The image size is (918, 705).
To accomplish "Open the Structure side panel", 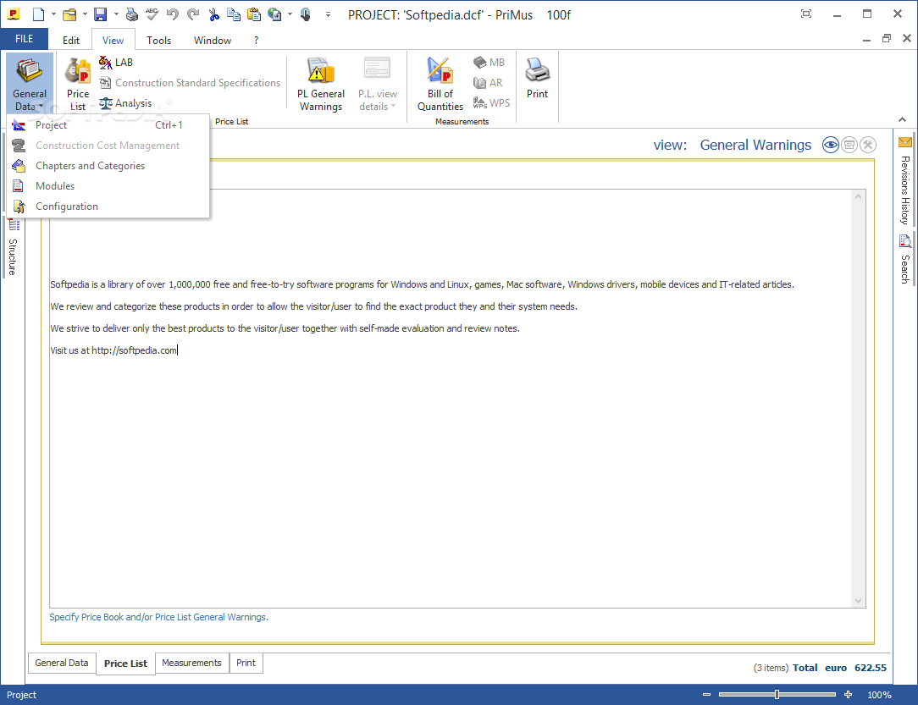I will 13,248.
